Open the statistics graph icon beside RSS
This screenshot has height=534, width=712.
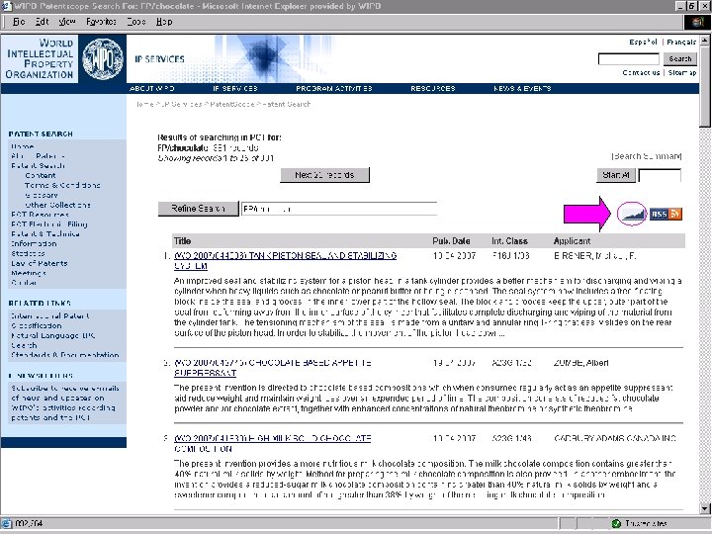pos(634,214)
